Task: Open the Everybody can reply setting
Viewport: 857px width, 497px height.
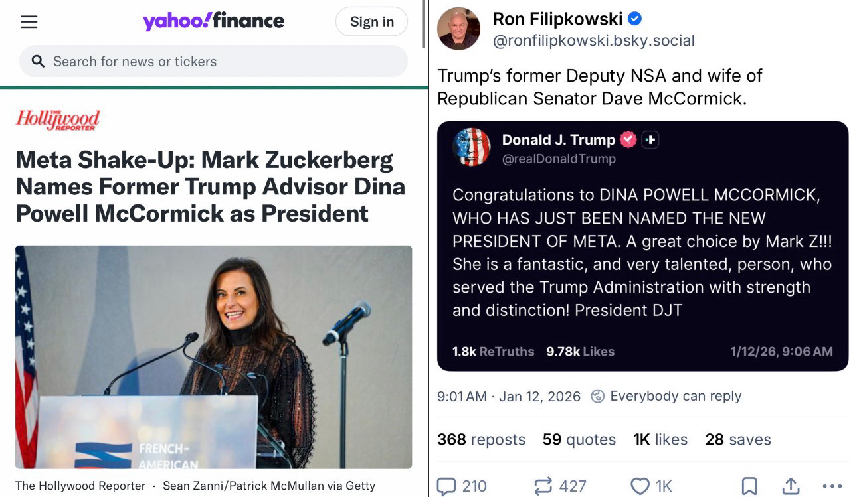Action: point(666,396)
